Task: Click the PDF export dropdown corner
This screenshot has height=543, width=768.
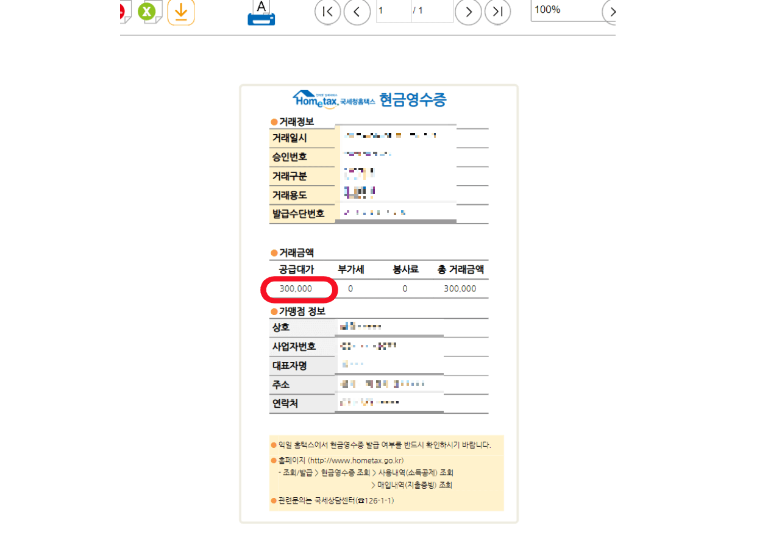Action: pyautogui.click(x=127, y=18)
